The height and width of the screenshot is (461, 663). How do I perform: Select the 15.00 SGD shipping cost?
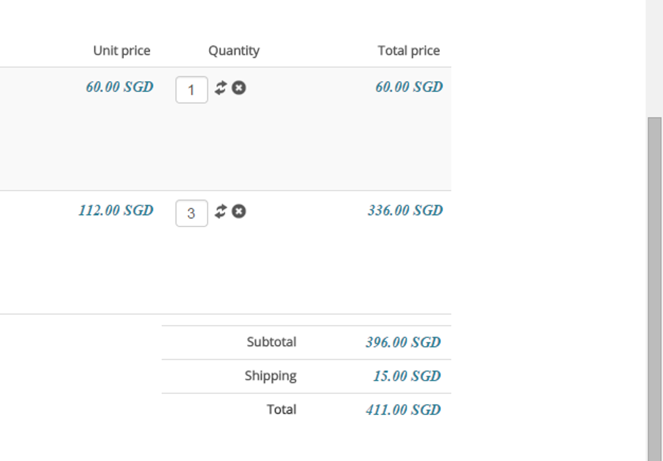407,376
